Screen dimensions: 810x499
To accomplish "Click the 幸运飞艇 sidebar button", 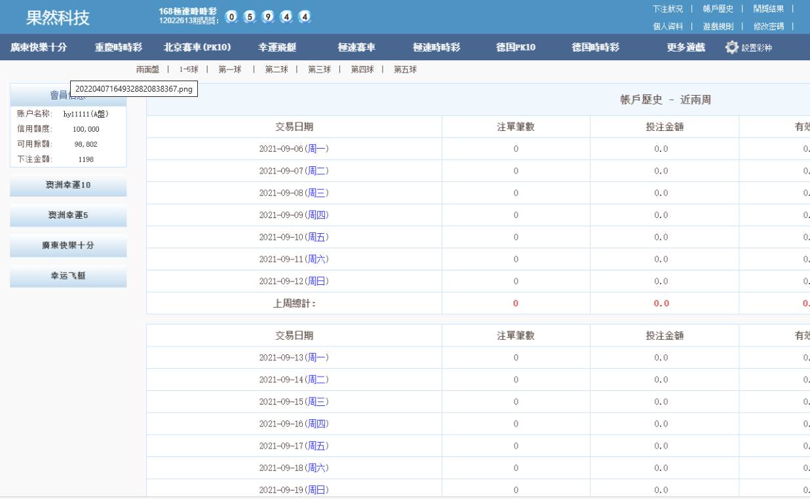I will tap(68, 276).
